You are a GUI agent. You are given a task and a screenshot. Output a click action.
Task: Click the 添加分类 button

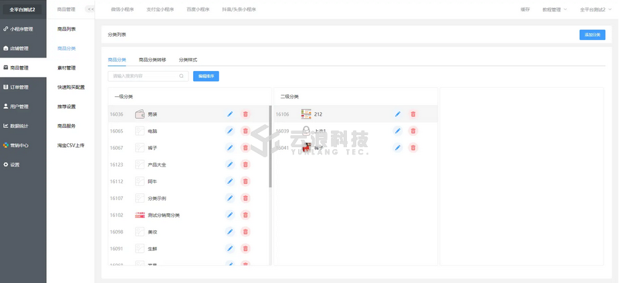[x=592, y=35]
